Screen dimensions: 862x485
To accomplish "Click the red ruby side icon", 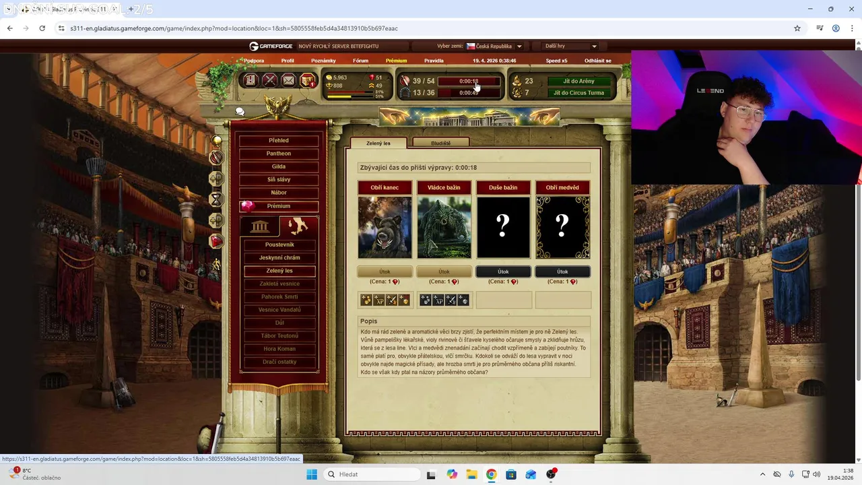I will (216, 240).
